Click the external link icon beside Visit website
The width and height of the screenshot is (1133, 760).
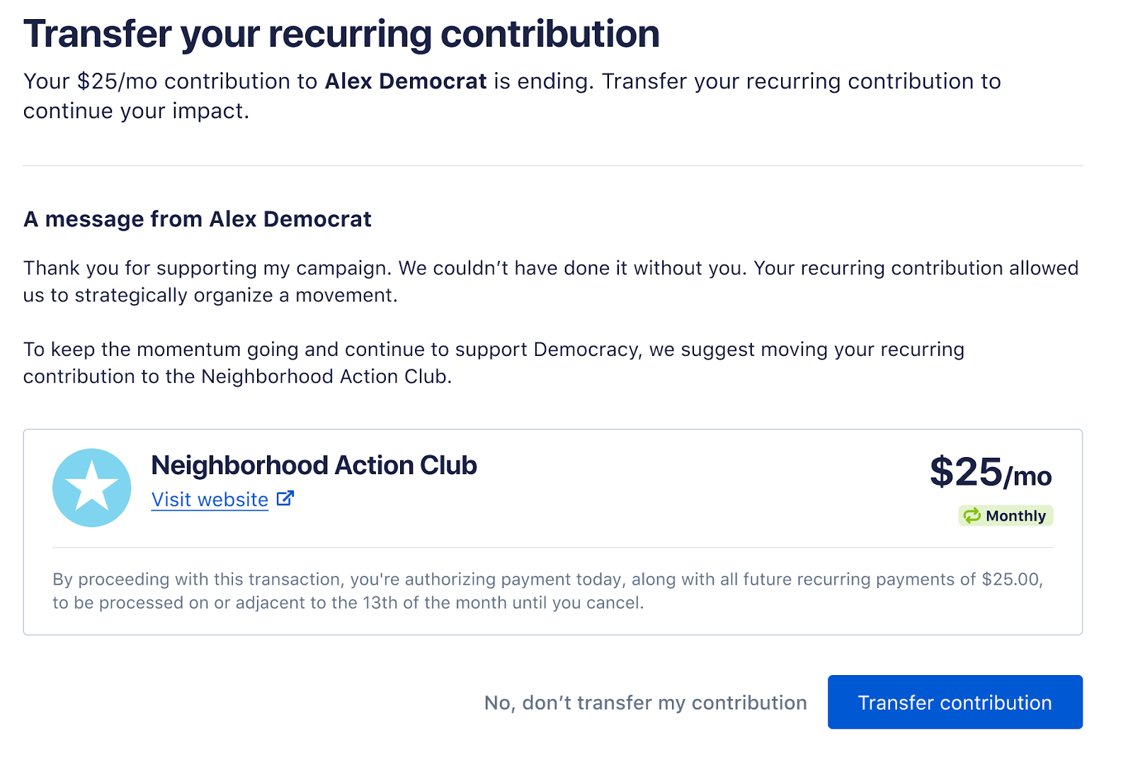285,499
